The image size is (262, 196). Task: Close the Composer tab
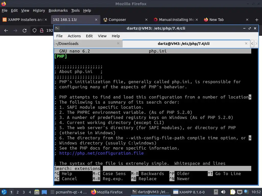coord(146,20)
